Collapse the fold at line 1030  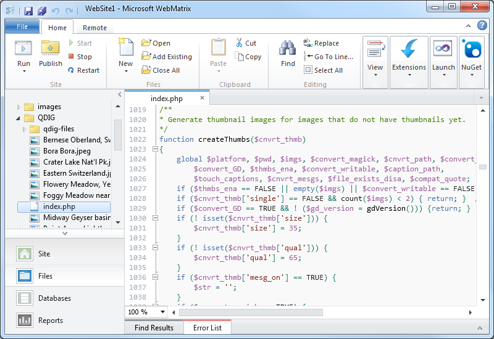[155, 218]
